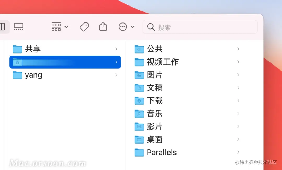Click the 下载 downloads folder icon
This screenshot has height=170, width=282.
(139, 101)
